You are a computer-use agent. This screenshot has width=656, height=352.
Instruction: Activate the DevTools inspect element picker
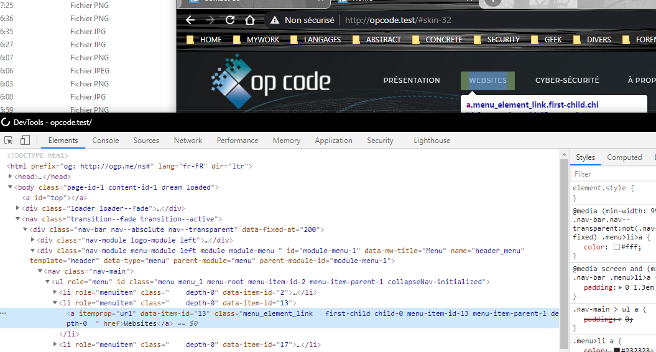[x=8, y=141]
